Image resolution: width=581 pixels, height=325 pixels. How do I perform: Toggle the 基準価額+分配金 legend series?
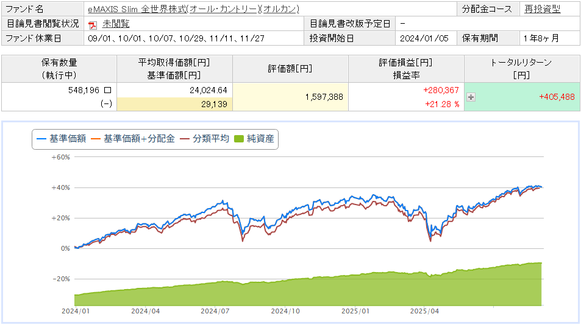click(x=133, y=139)
